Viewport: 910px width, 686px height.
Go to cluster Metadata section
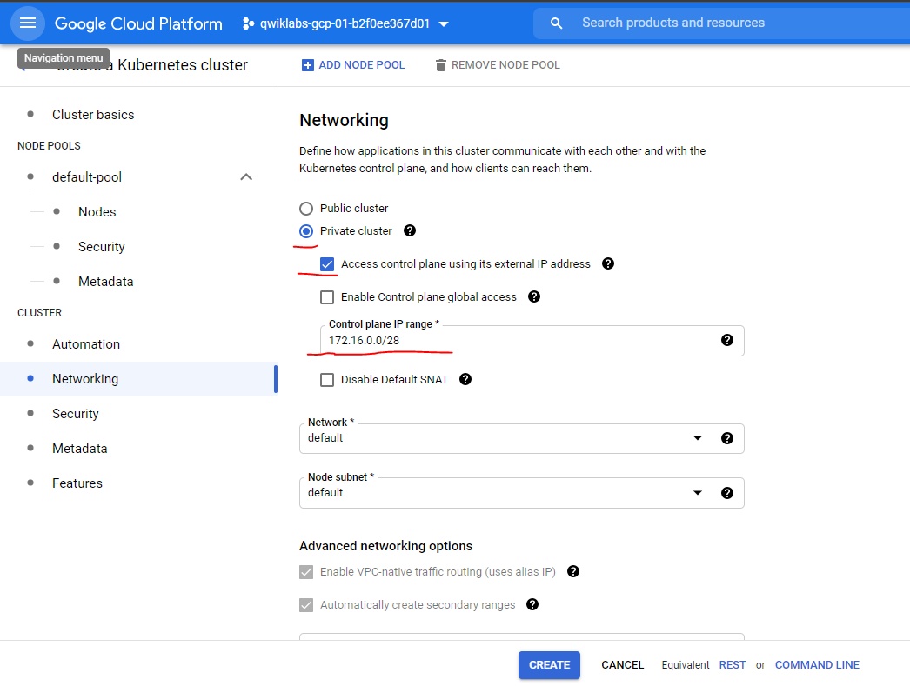79,449
